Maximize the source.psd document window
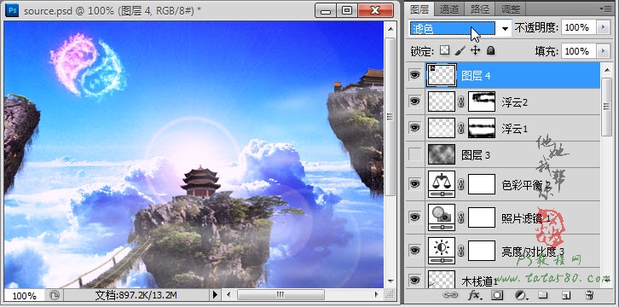Screen dimensions: 619x307 tap(347, 10)
